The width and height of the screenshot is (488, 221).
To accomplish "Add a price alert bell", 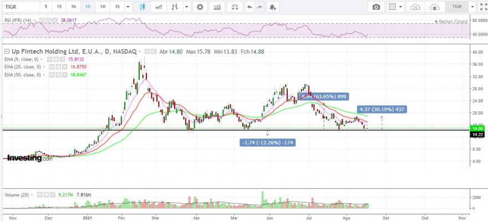I will click(x=273, y=7).
